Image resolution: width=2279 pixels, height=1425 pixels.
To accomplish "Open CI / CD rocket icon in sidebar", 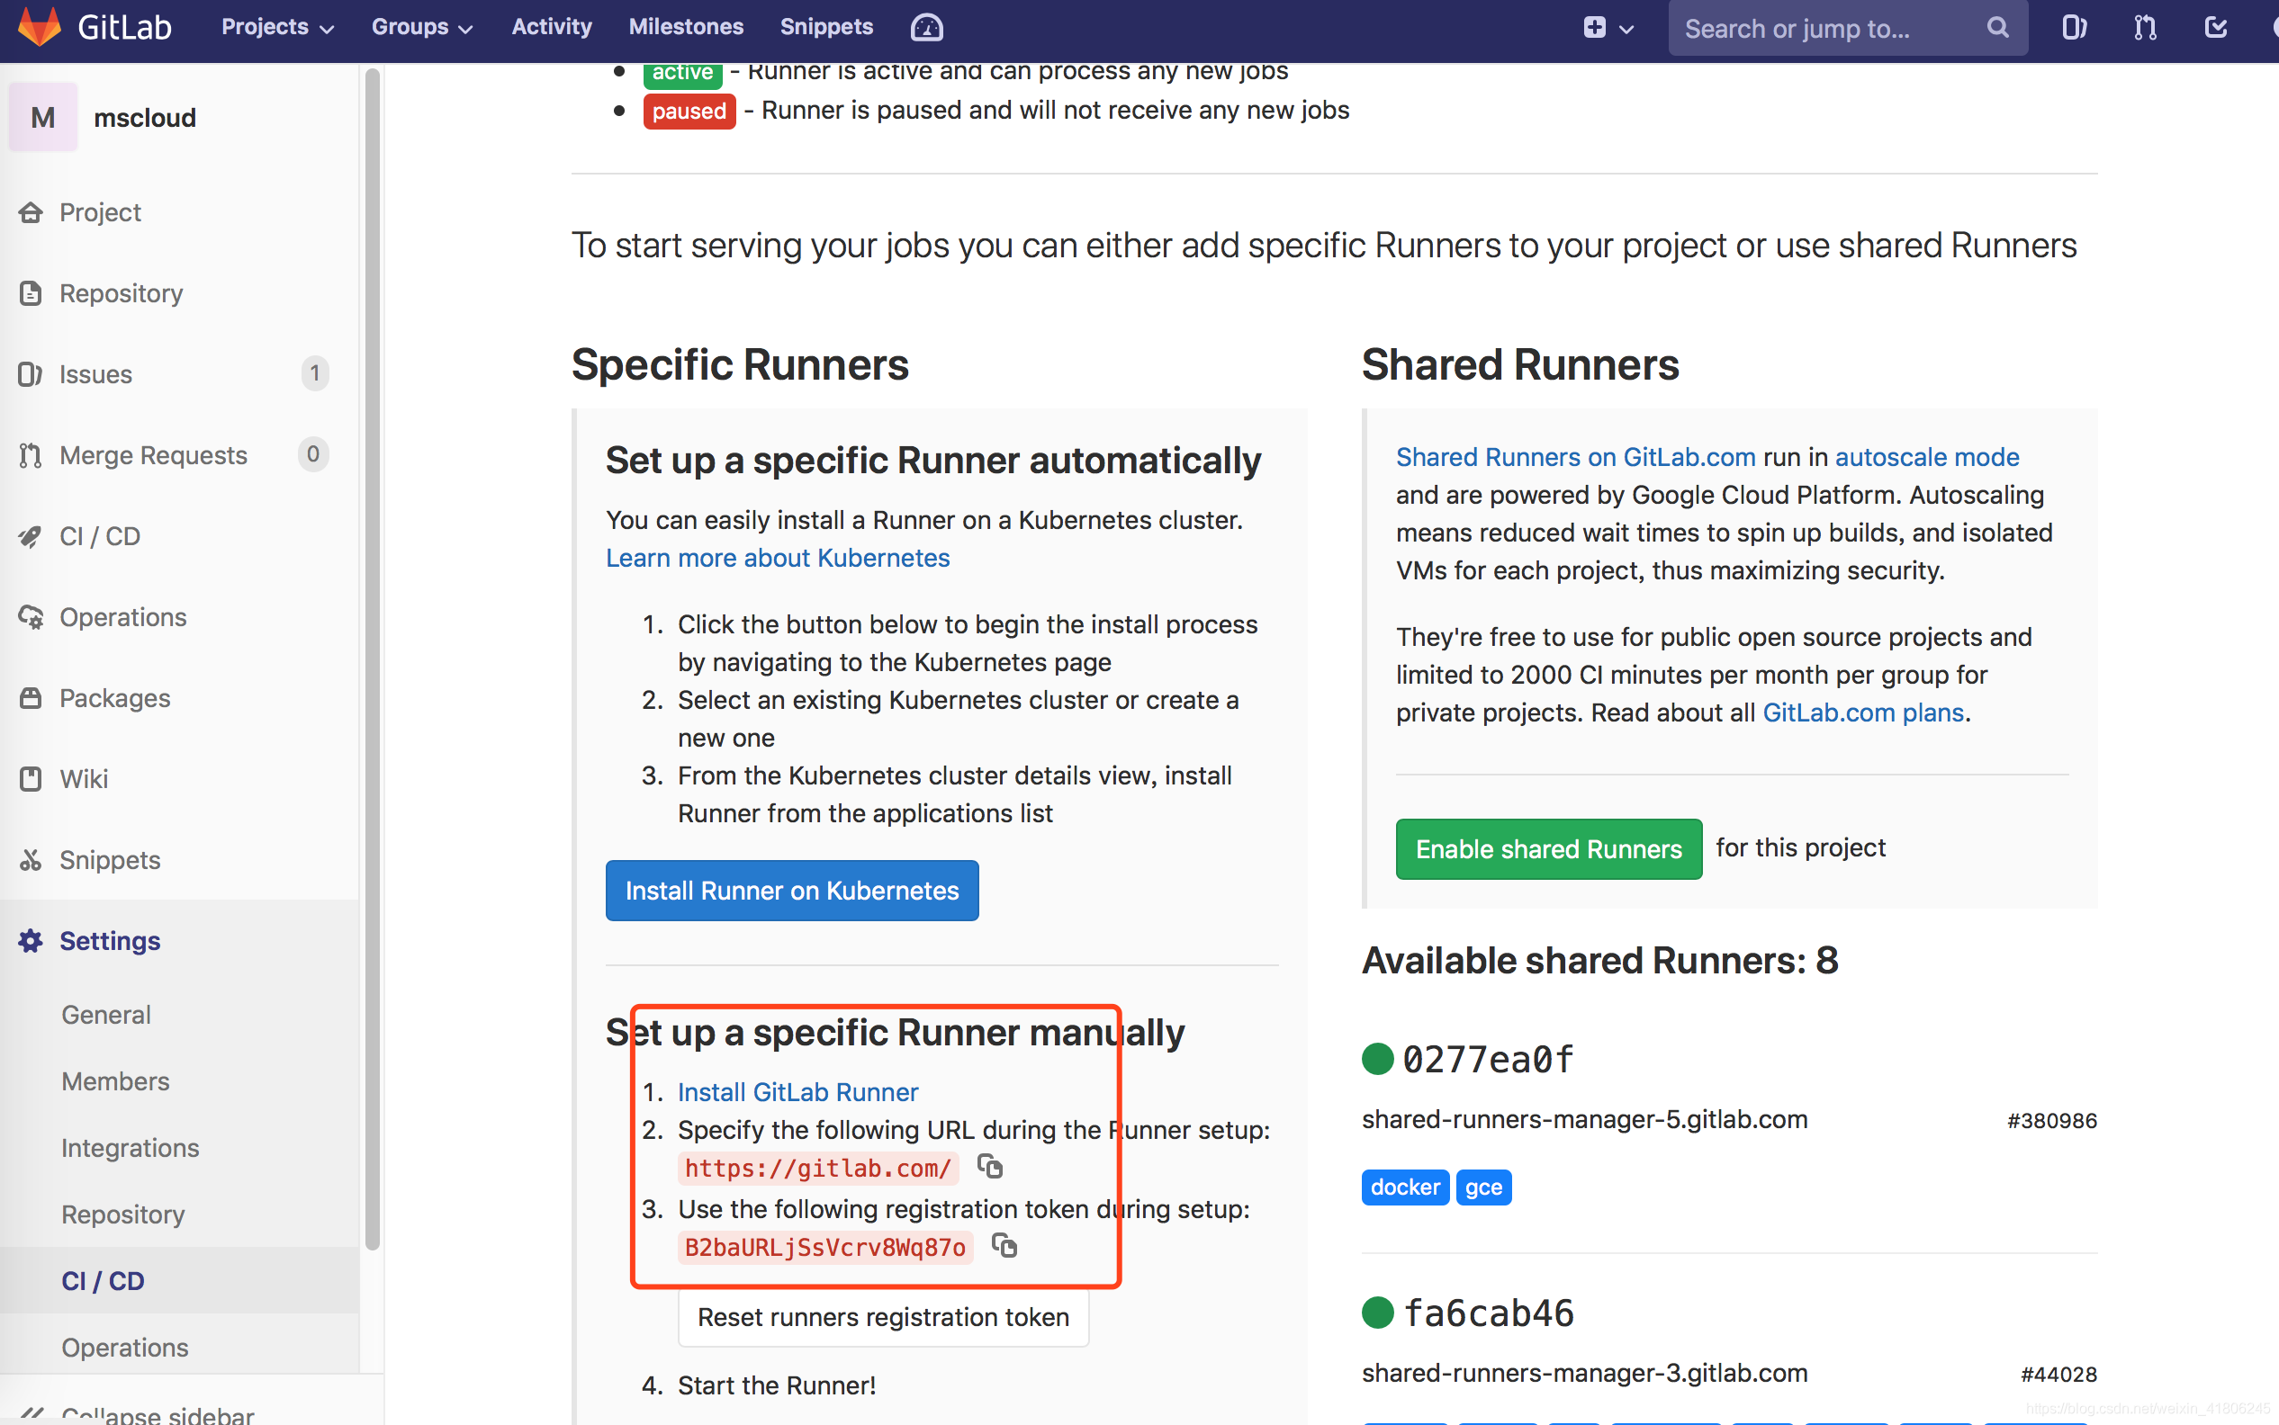I will [31, 536].
